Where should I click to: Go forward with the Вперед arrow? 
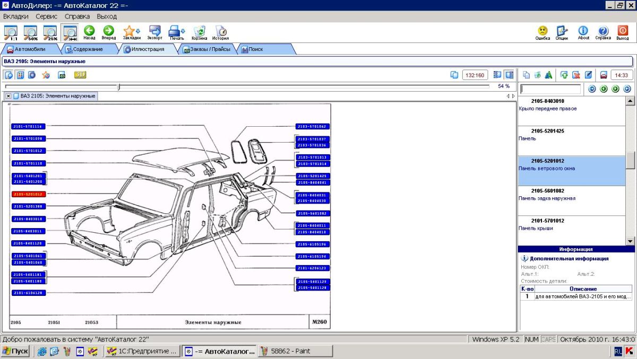tap(109, 32)
